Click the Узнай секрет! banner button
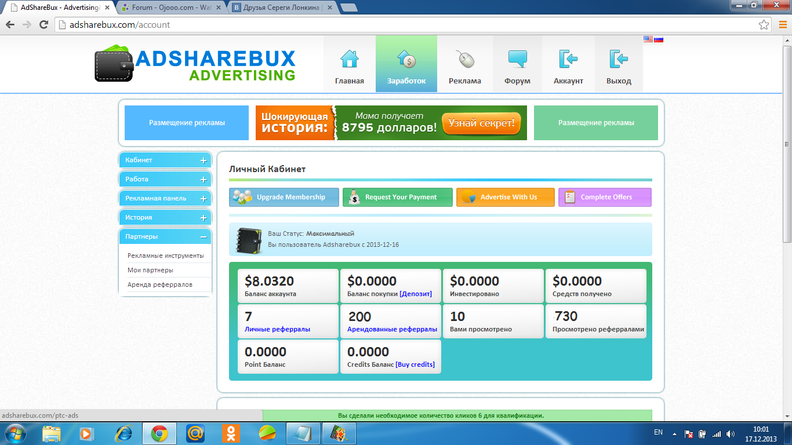The height and width of the screenshot is (445, 792). 481,123
